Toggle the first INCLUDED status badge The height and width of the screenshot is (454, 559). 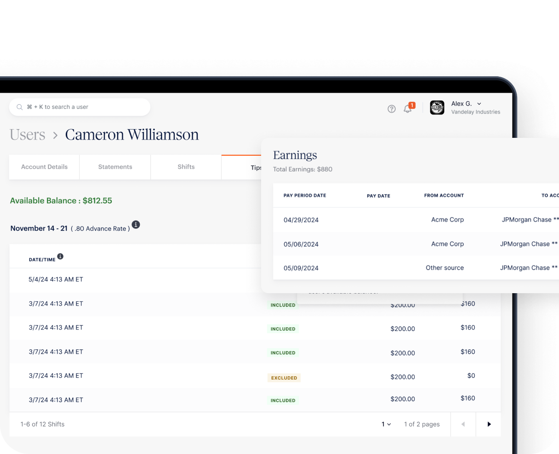[283, 305]
